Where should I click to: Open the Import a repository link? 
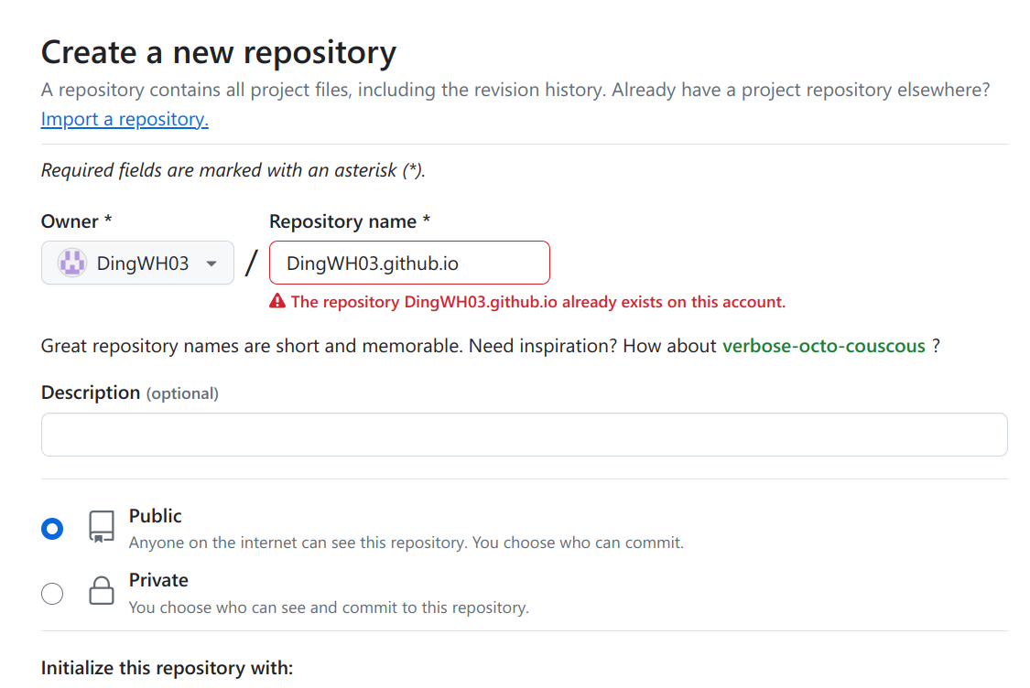[125, 119]
